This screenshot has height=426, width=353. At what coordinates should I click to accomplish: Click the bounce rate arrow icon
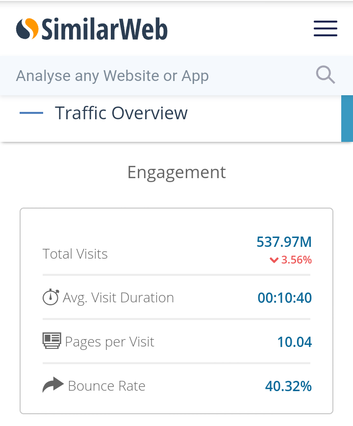pos(53,385)
